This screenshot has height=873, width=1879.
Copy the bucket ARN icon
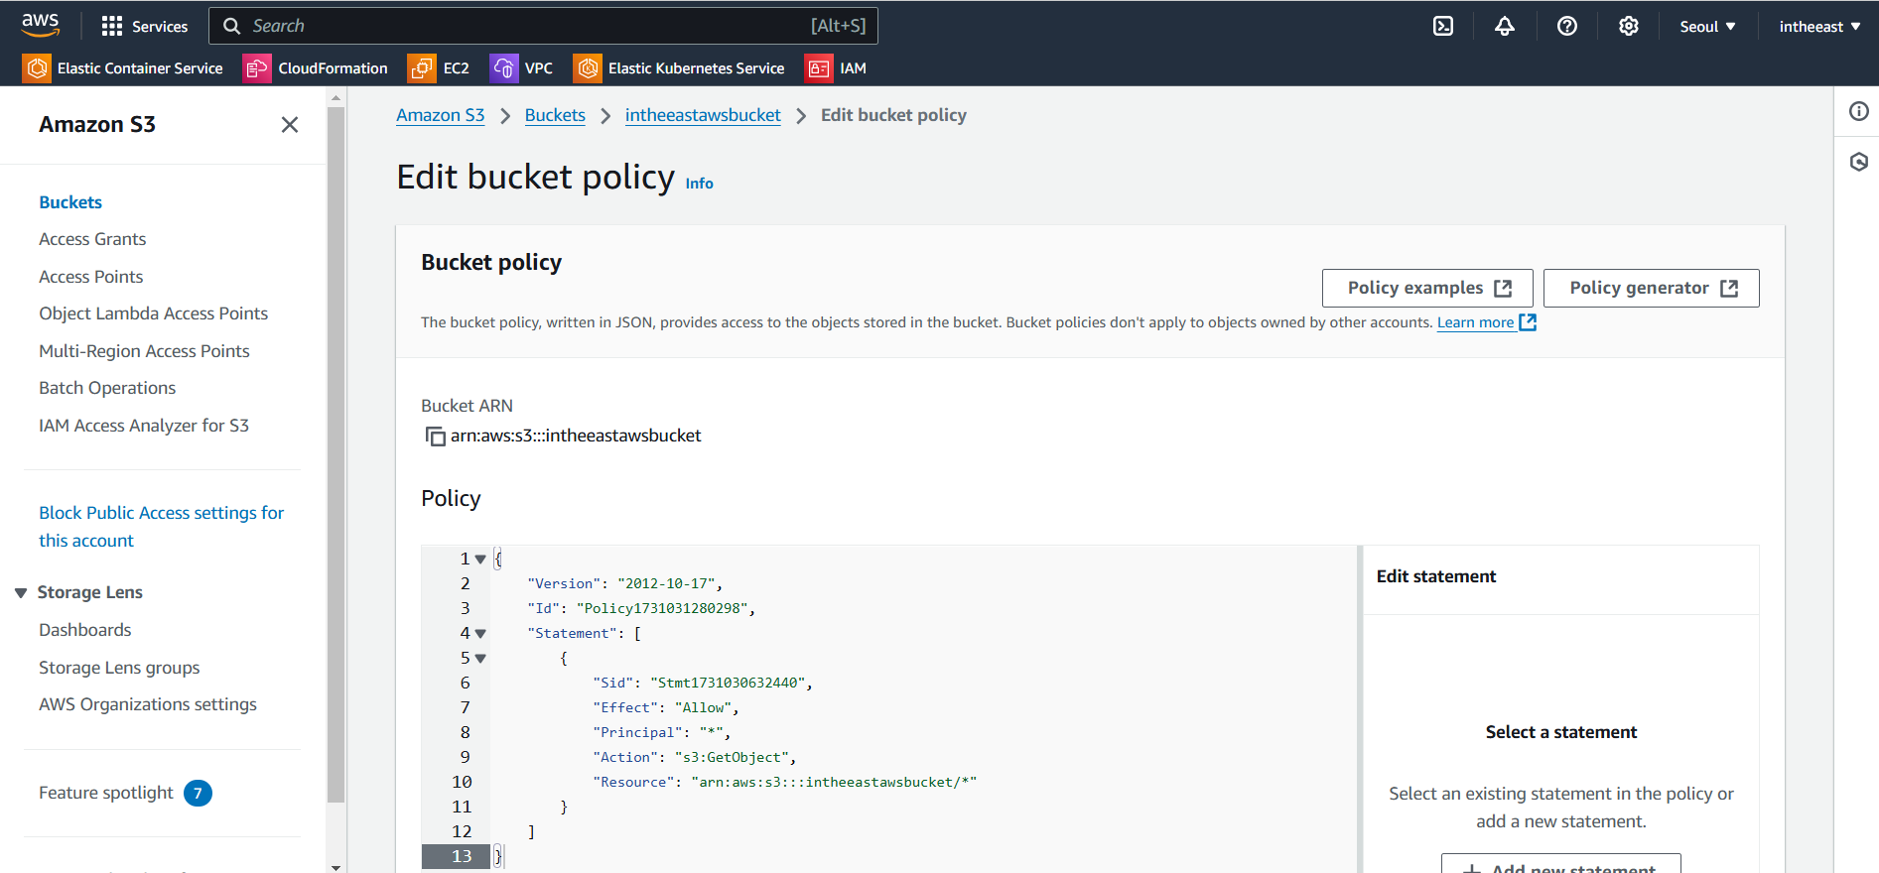pyautogui.click(x=435, y=436)
